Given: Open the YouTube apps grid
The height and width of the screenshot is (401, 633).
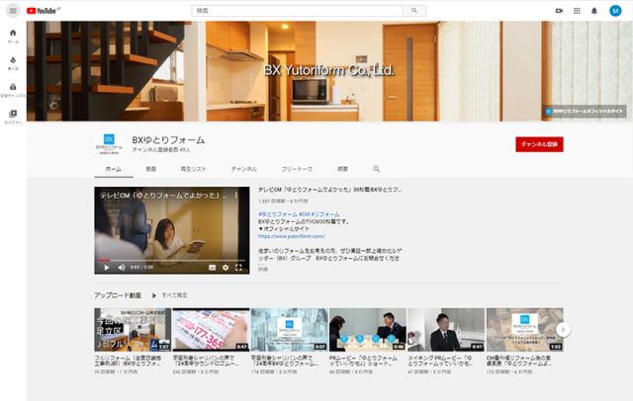Looking at the screenshot, I should coord(578,10).
